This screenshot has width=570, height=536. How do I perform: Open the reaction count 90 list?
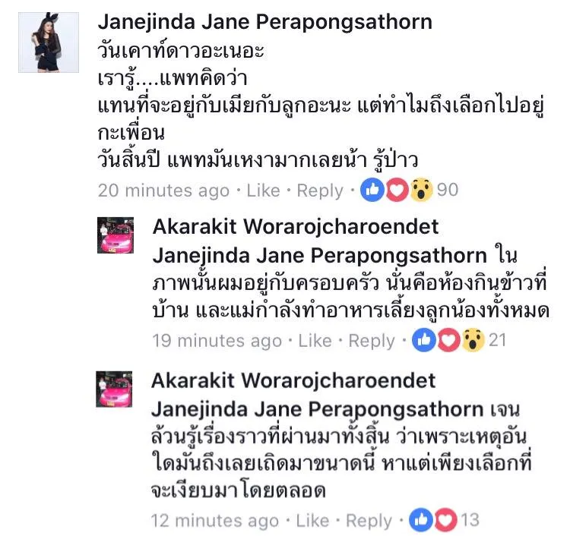tap(448, 190)
